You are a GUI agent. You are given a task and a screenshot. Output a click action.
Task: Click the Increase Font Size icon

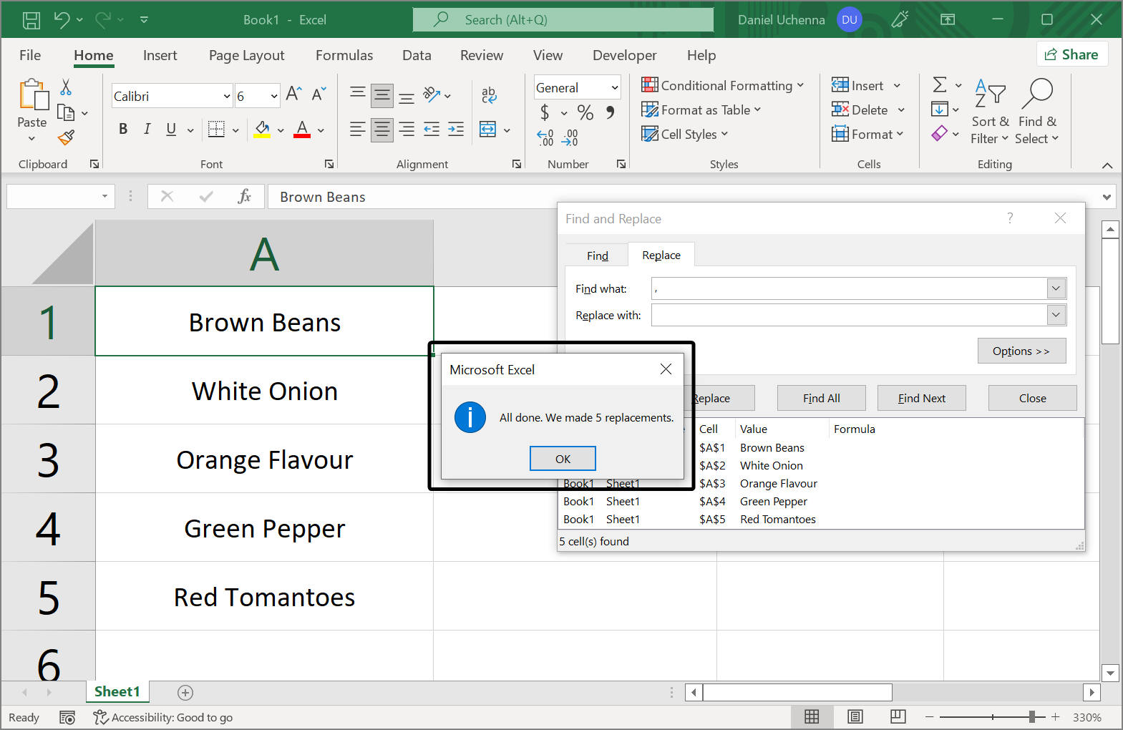293,94
